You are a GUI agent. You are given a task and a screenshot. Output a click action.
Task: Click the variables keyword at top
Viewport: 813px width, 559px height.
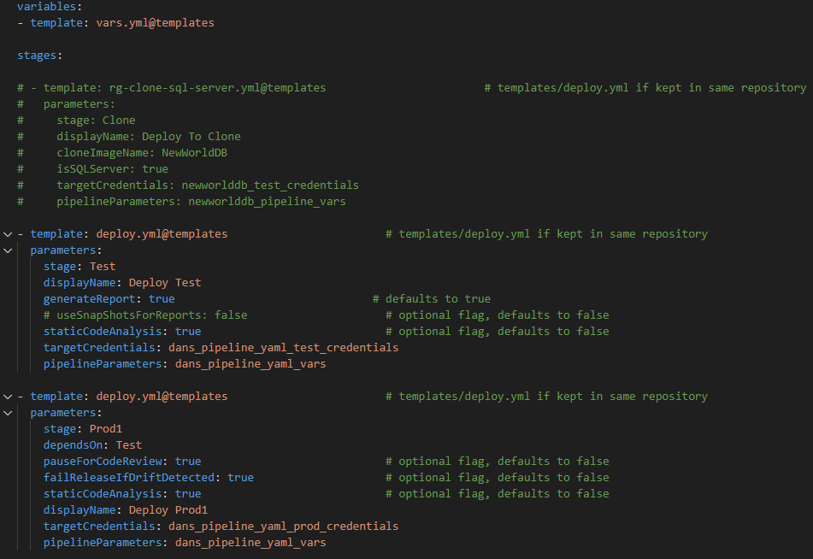(x=47, y=7)
